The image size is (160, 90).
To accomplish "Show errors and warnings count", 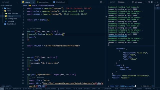I will pos(8,89).
